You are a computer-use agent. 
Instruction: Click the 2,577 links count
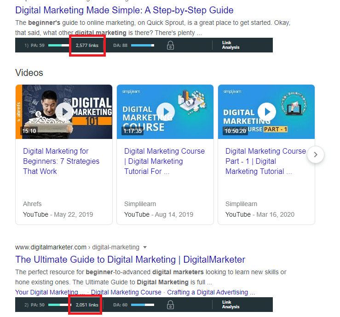click(87, 45)
